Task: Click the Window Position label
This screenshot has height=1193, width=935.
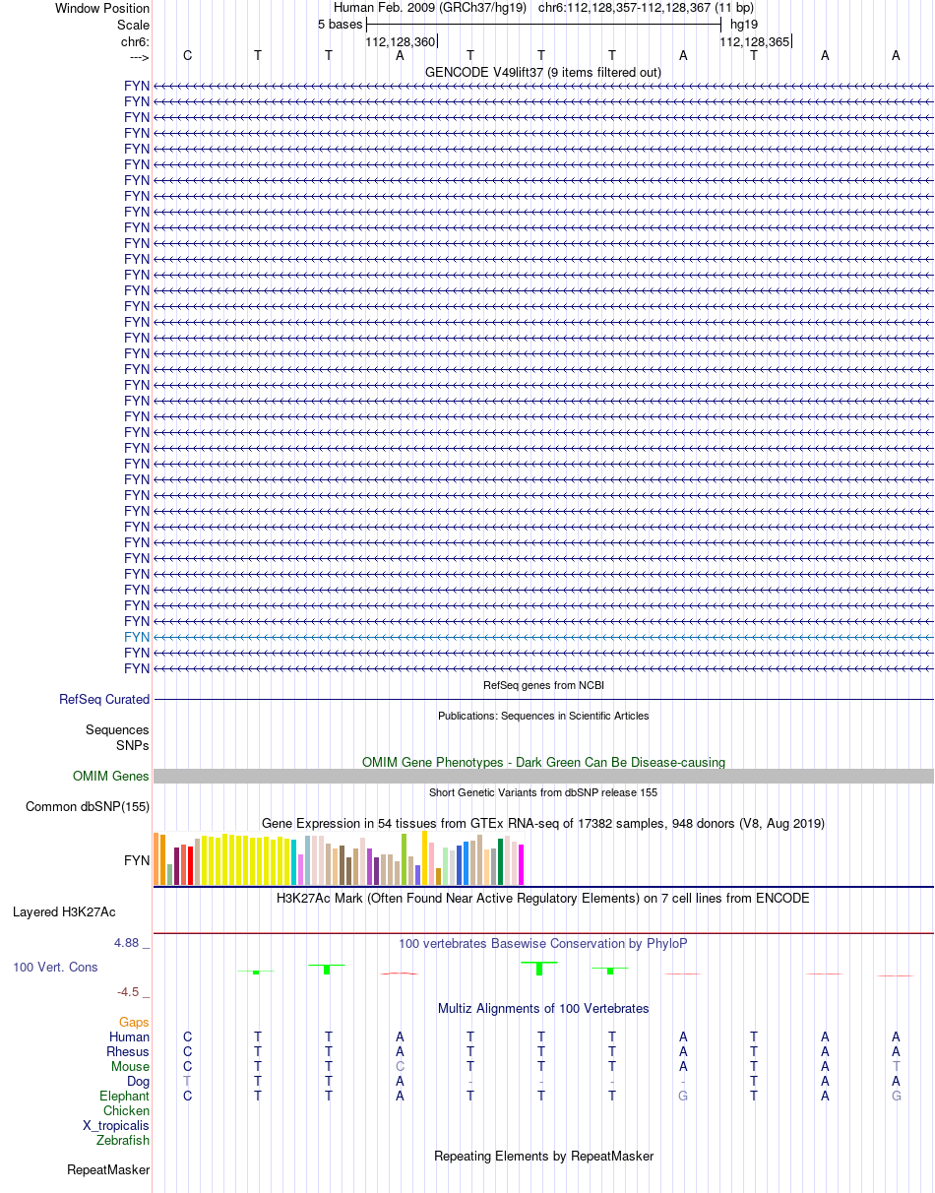Action: pyautogui.click(x=102, y=9)
